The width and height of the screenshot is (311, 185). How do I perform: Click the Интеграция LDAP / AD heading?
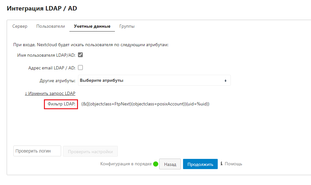point(42,8)
